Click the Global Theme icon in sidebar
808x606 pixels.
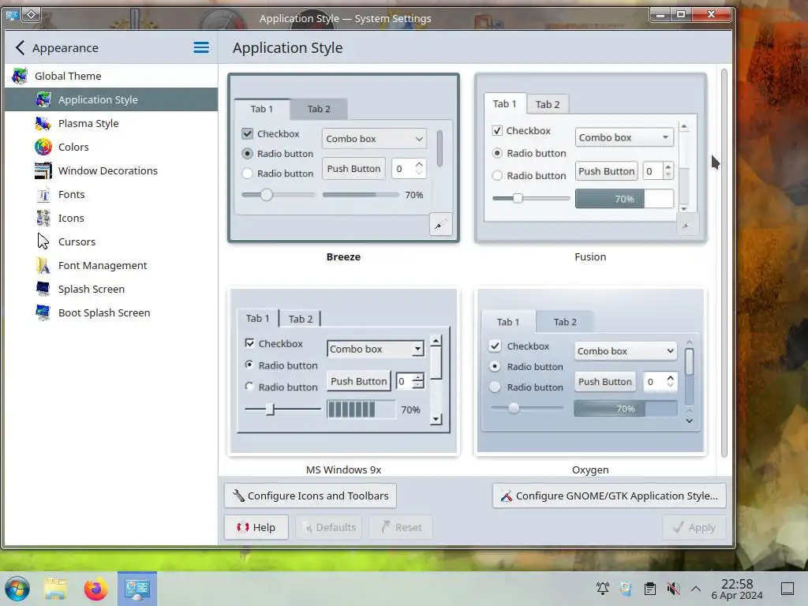tap(20, 76)
